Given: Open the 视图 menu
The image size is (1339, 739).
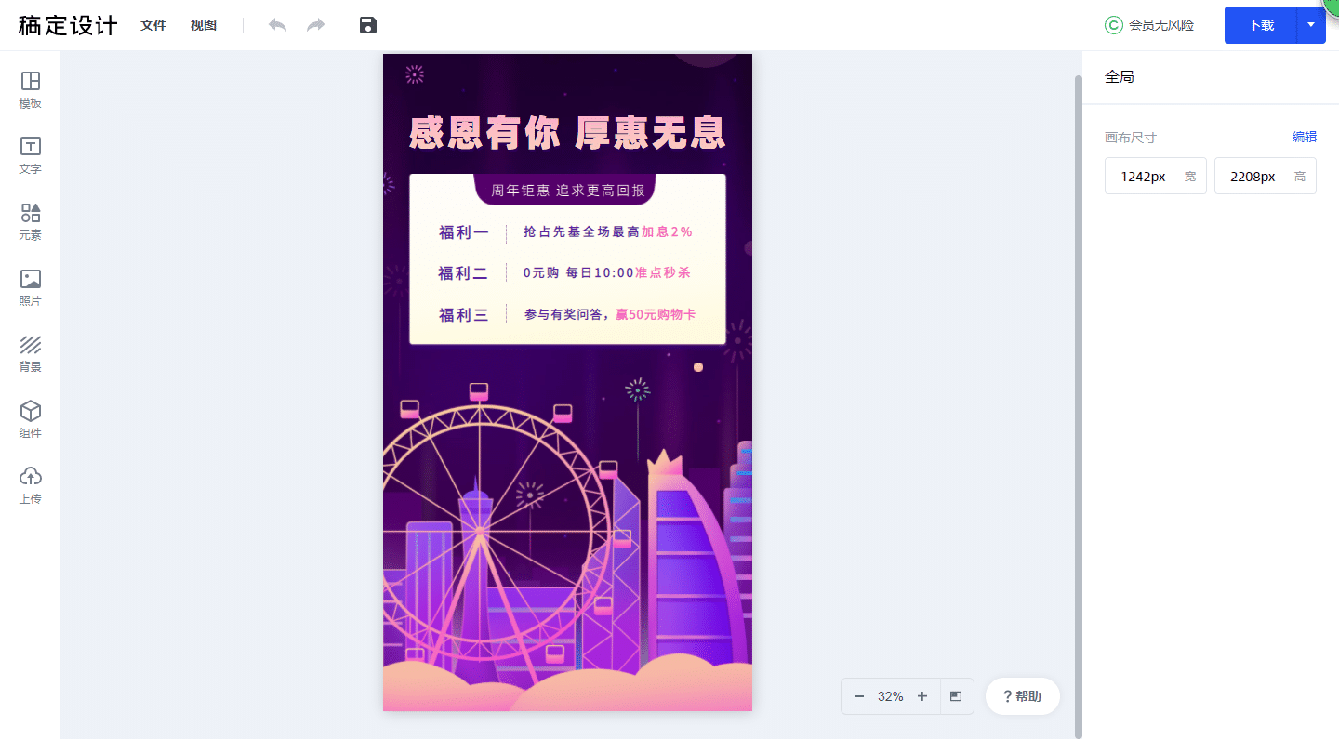Looking at the screenshot, I should [204, 25].
